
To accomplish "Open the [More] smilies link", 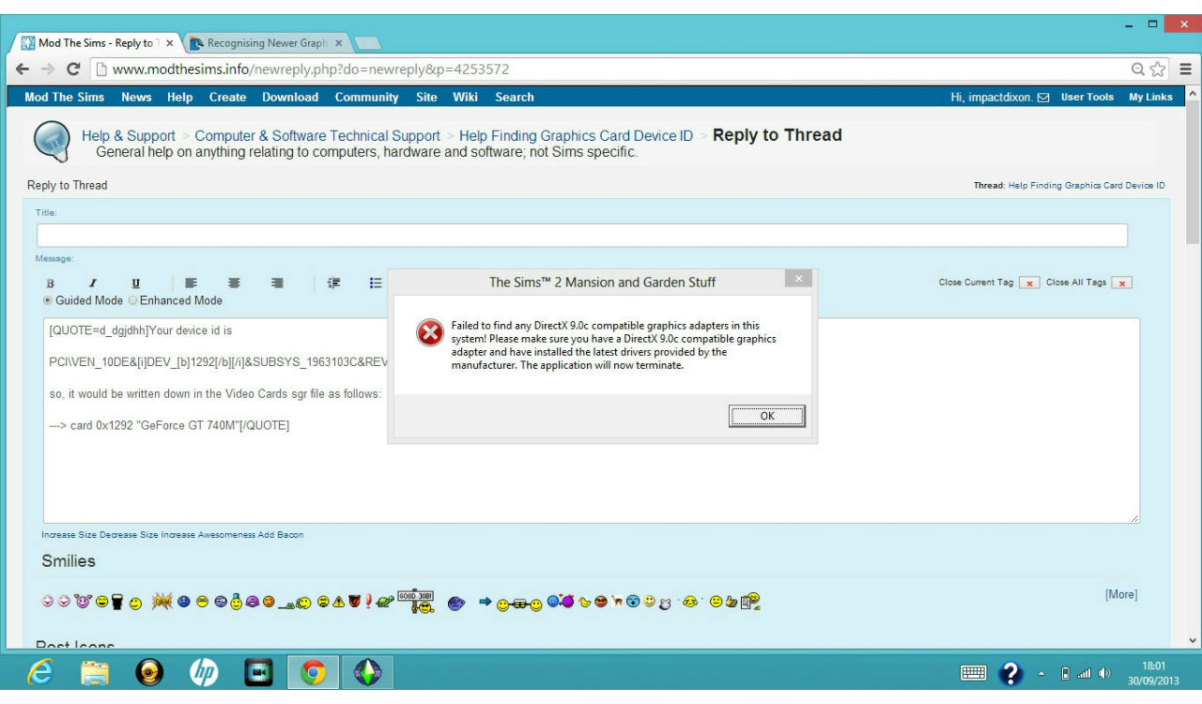I will pos(1121,594).
